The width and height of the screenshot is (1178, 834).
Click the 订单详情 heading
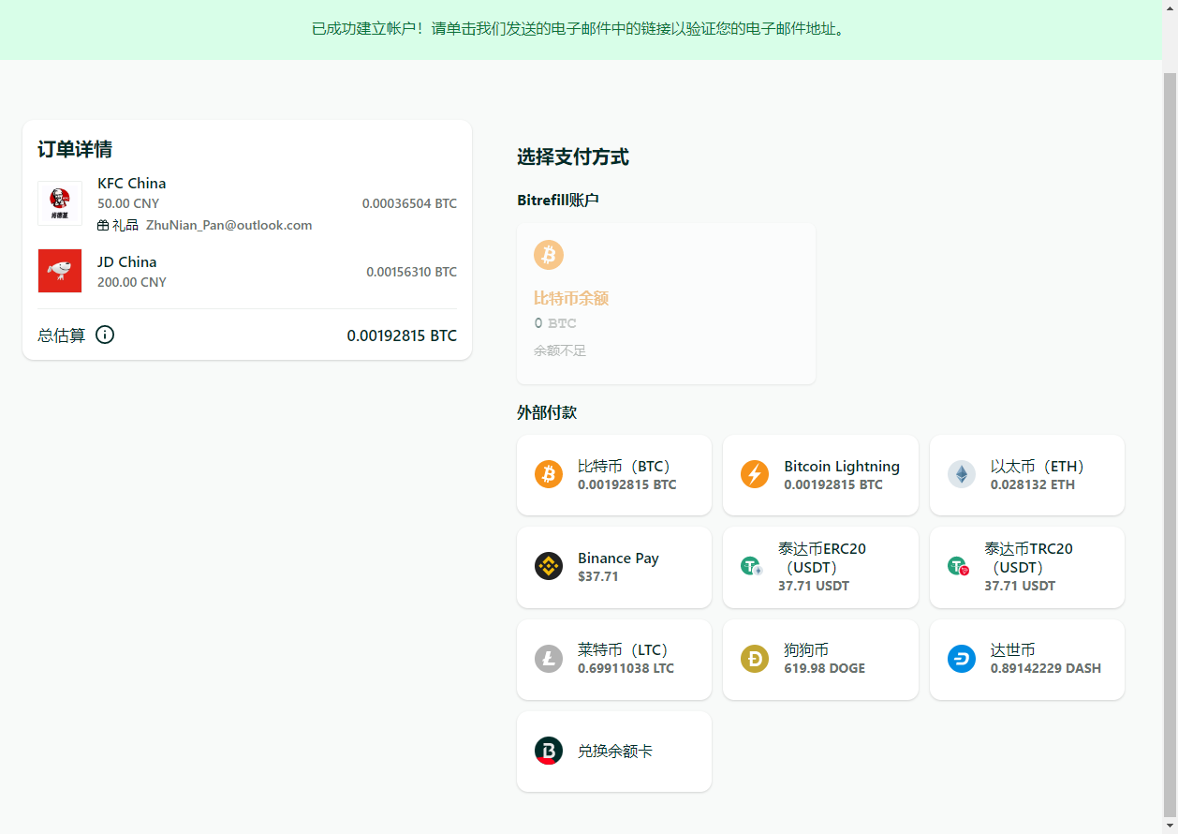click(75, 150)
